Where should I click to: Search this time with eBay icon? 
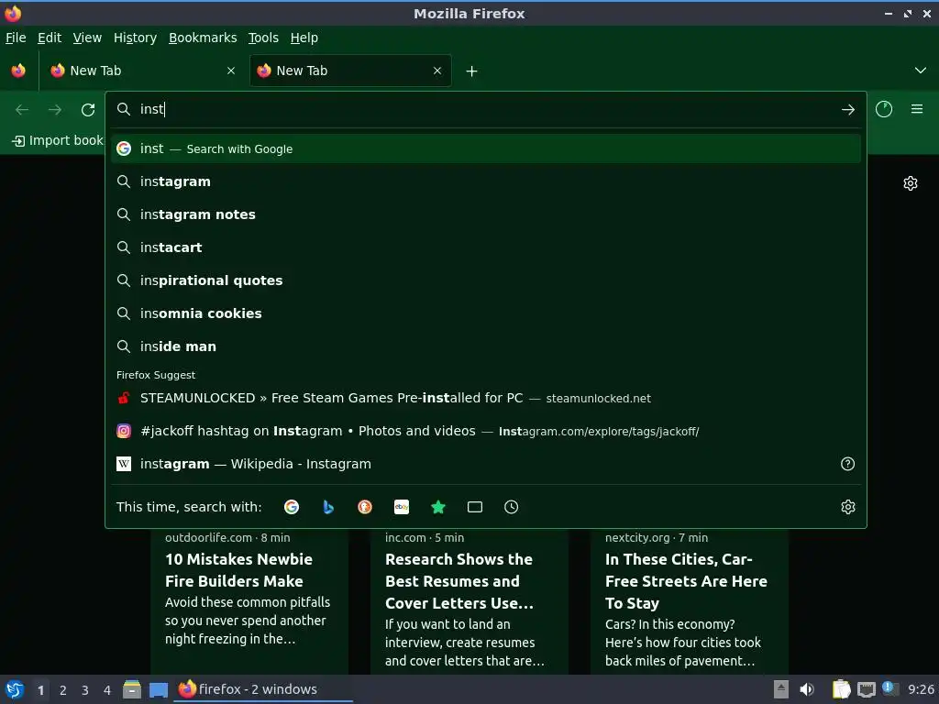click(x=402, y=507)
